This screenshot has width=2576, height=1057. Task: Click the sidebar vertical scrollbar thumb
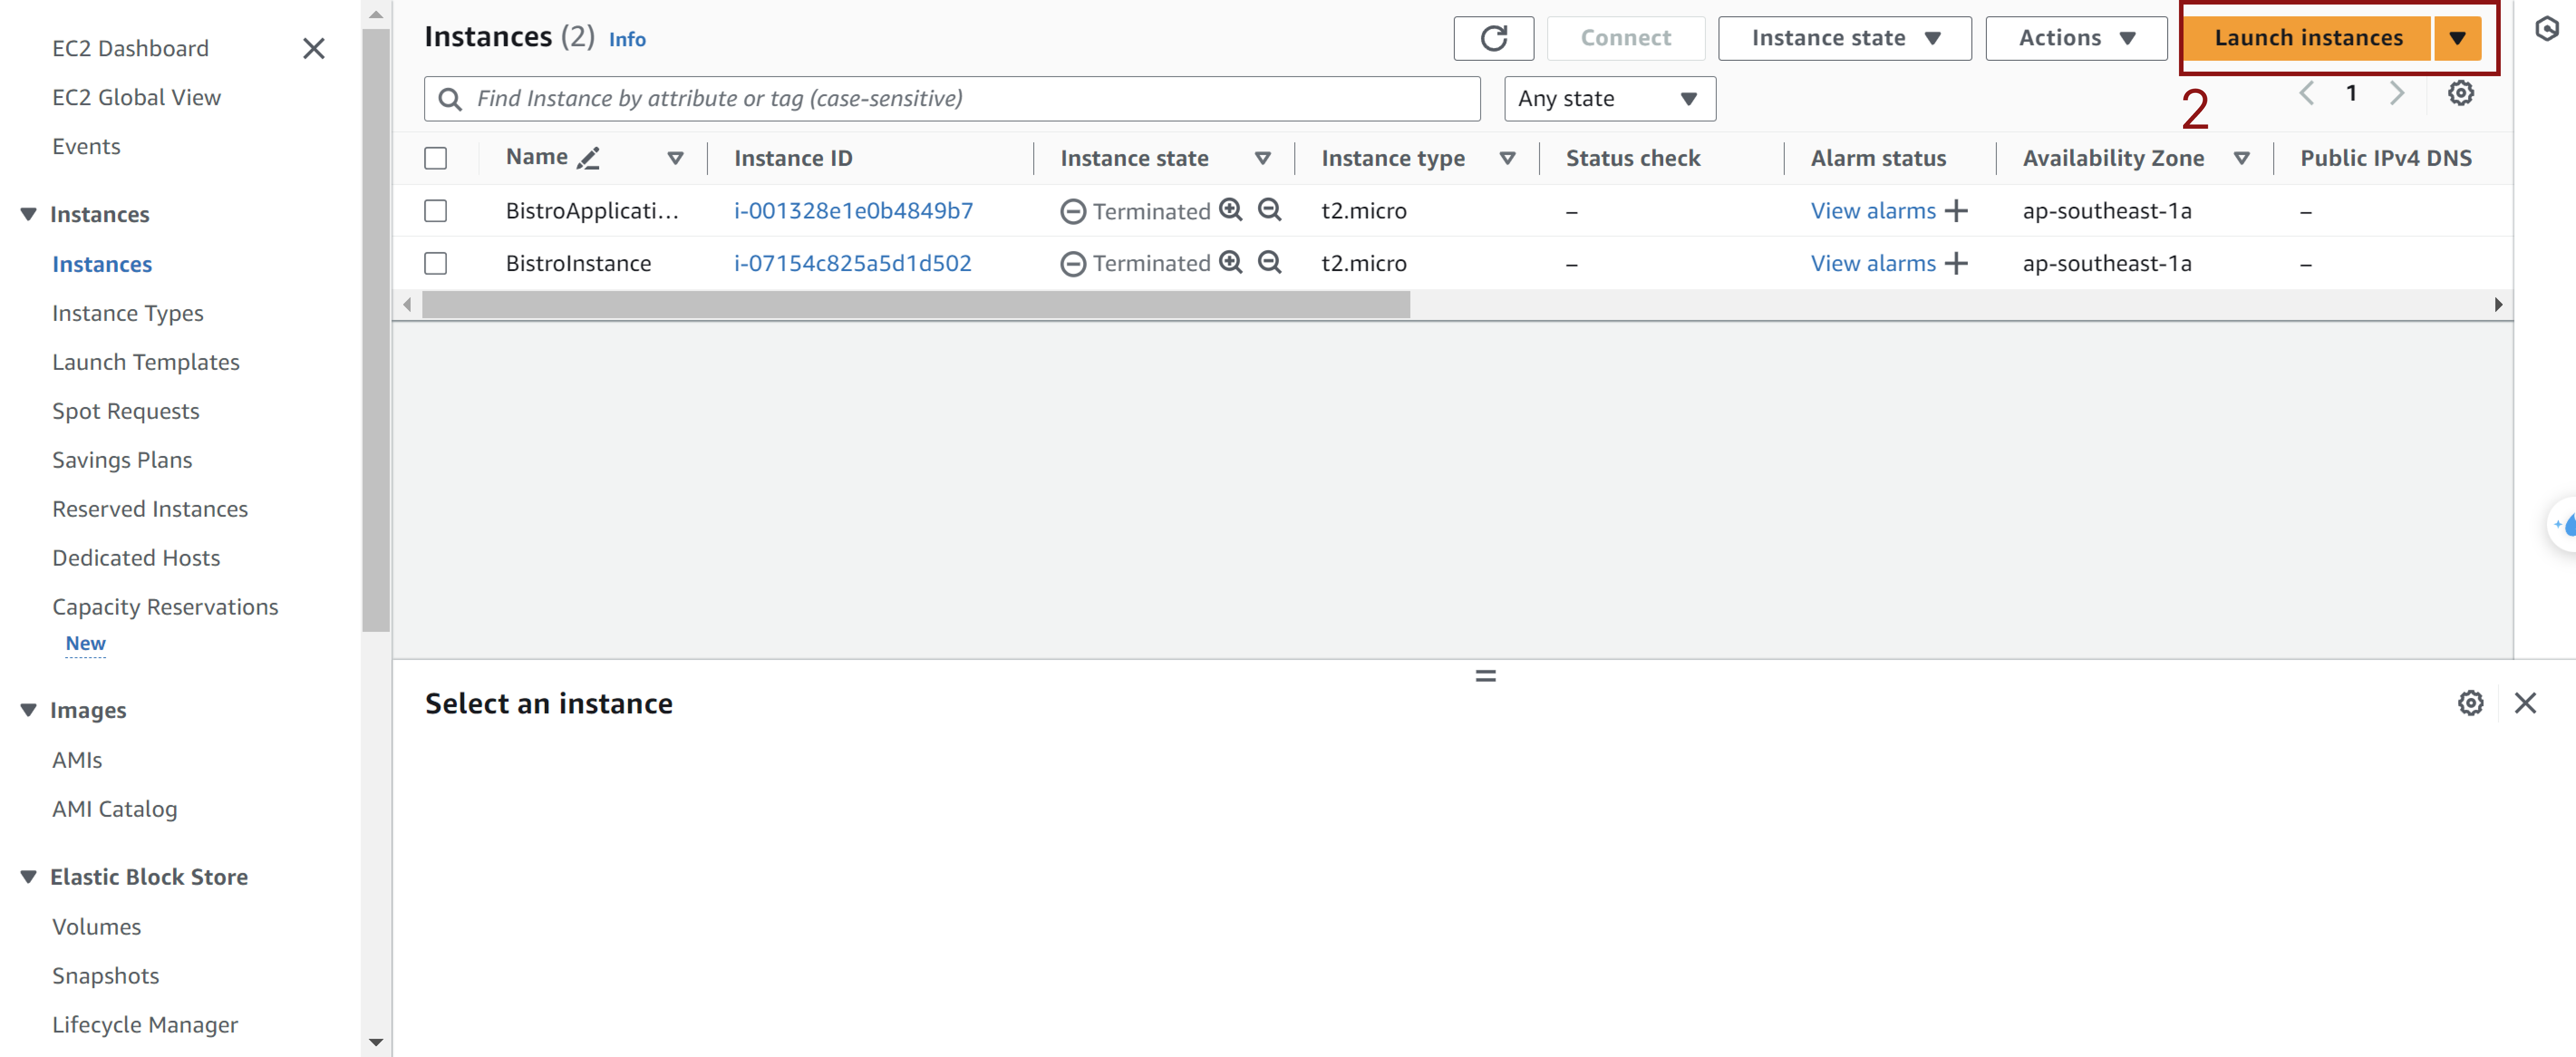tap(376, 330)
